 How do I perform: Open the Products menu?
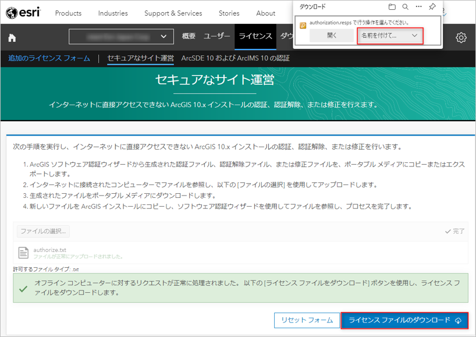68,13
